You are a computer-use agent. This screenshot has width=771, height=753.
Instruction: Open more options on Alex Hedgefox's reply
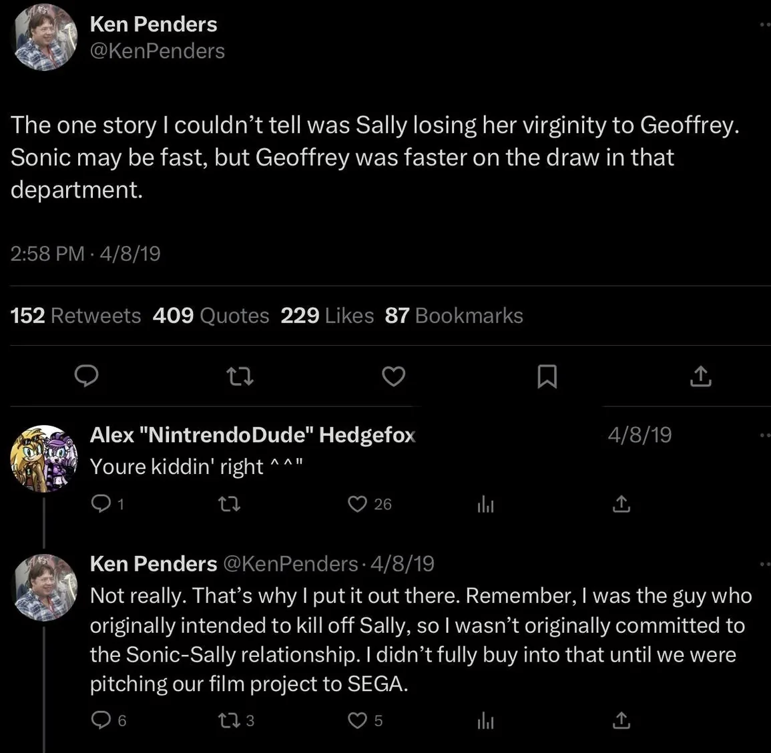(764, 435)
